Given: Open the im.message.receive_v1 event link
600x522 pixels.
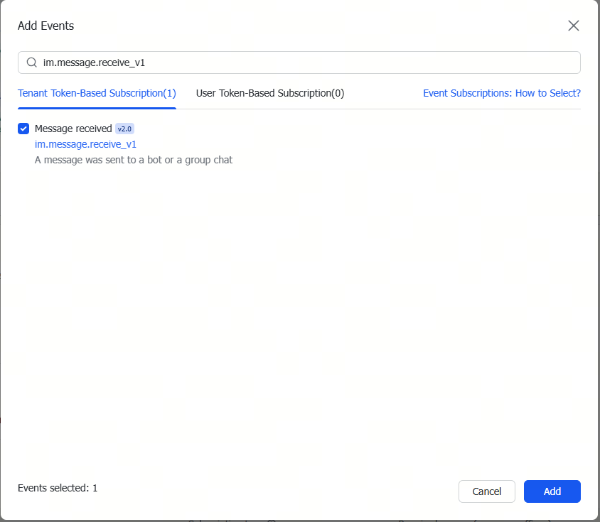Looking at the screenshot, I should (x=85, y=144).
